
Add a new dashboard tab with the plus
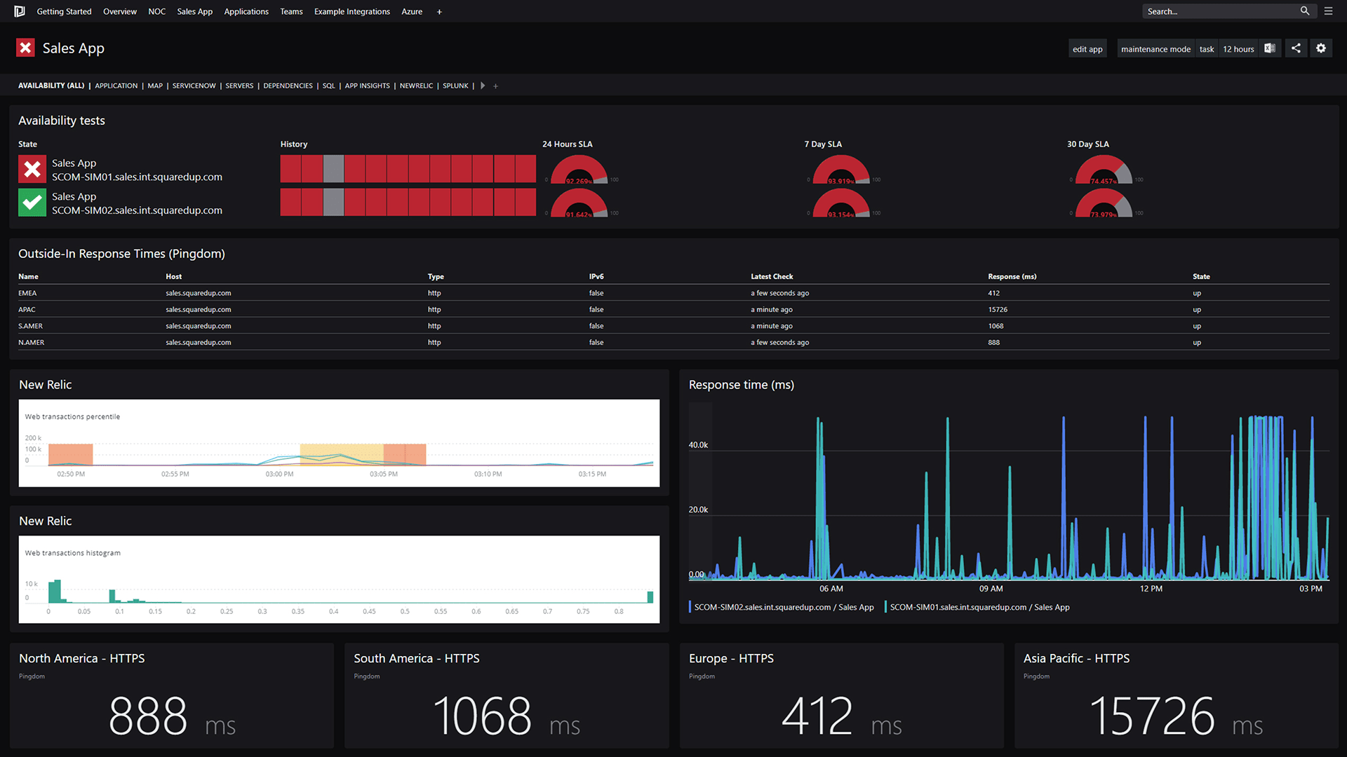pos(496,86)
